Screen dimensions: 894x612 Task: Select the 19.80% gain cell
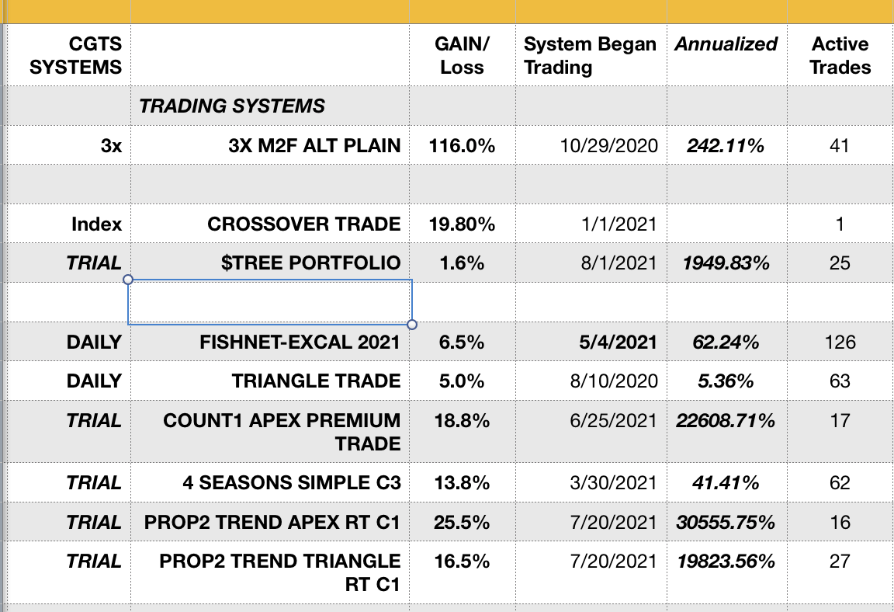pyautogui.click(x=462, y=224)
